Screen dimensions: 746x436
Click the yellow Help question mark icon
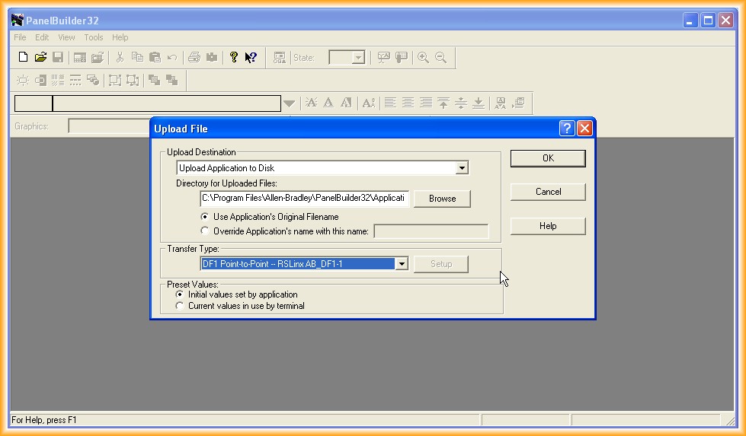coord(234,57)
